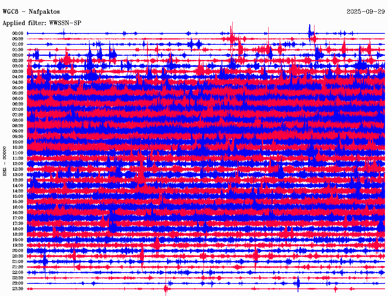
Task: Click the 21:30 time label
Action: click(18, 267)
